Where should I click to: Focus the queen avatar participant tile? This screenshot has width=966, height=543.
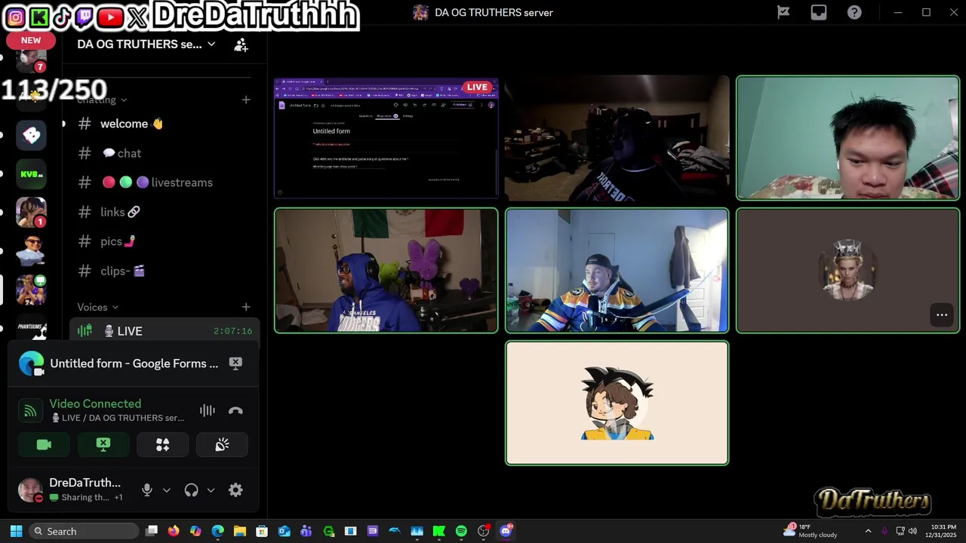pyautogui.click(x=848, y=271)
